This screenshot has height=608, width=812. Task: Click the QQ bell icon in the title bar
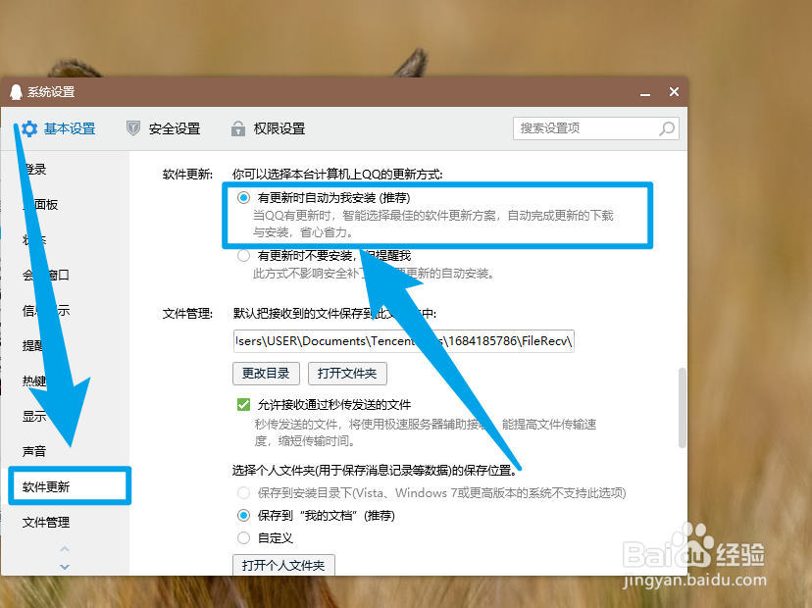[x=14, y=90]
